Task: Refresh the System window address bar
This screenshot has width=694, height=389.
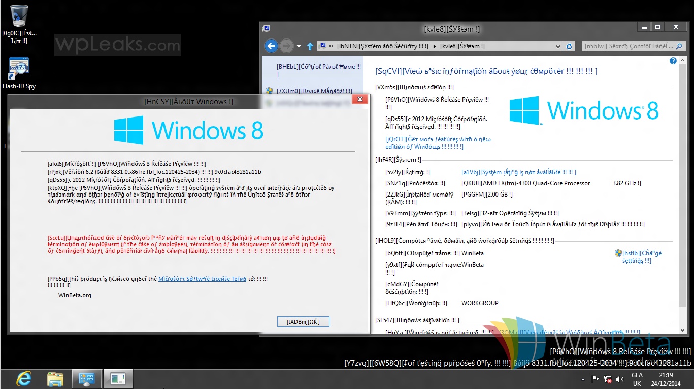Action: point(570,46)
